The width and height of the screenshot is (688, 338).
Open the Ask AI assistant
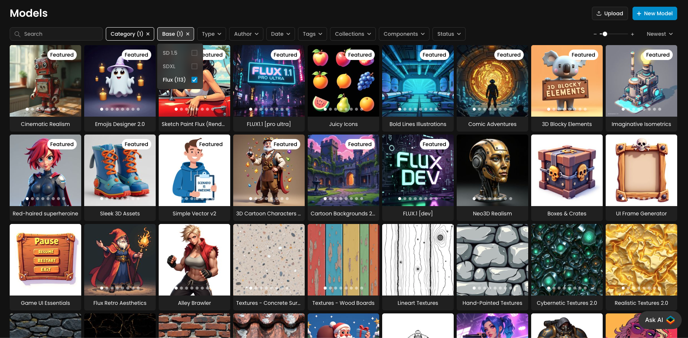click(x=660, y=320)
